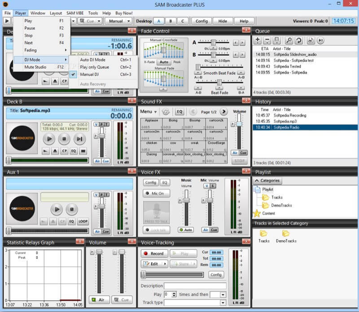Click the Hide button on toolbar

(x=223, y=21)
